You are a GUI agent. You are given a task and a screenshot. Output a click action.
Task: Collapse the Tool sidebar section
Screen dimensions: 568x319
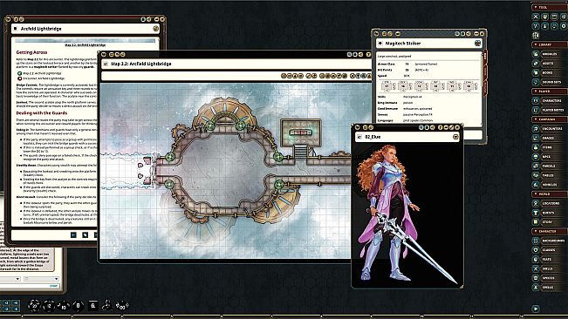549,7
